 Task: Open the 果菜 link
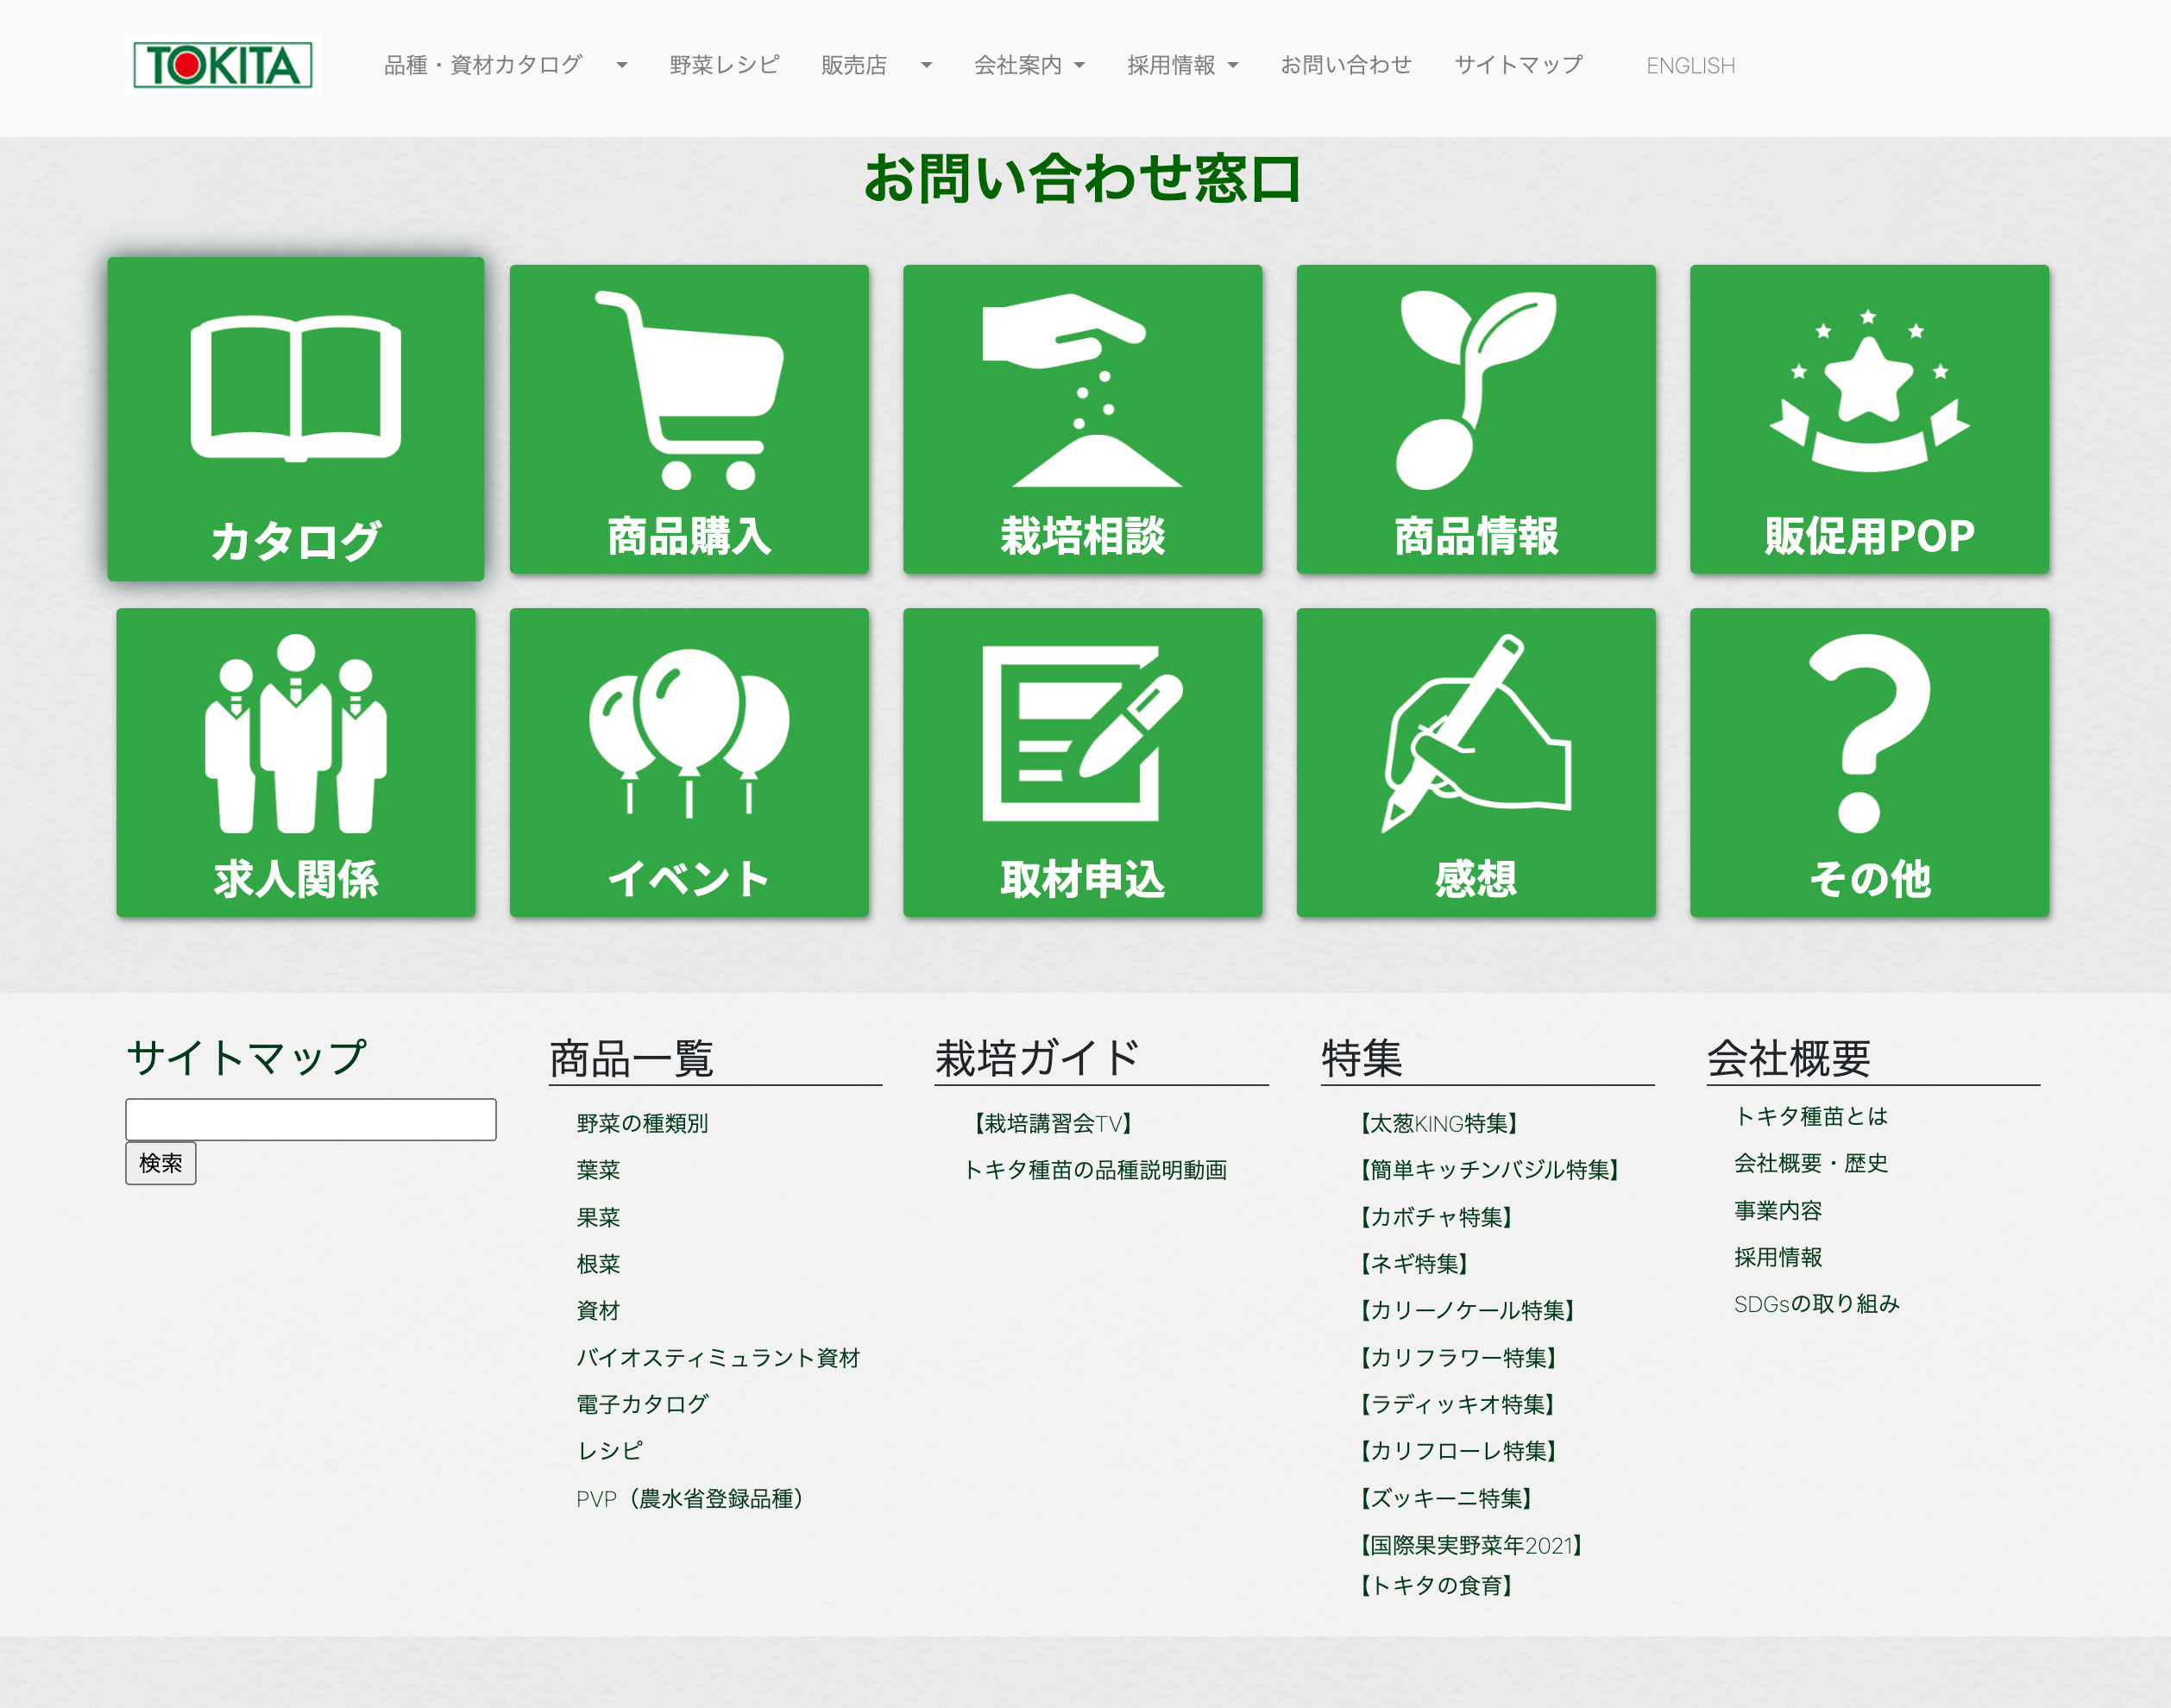[598, 1217]
